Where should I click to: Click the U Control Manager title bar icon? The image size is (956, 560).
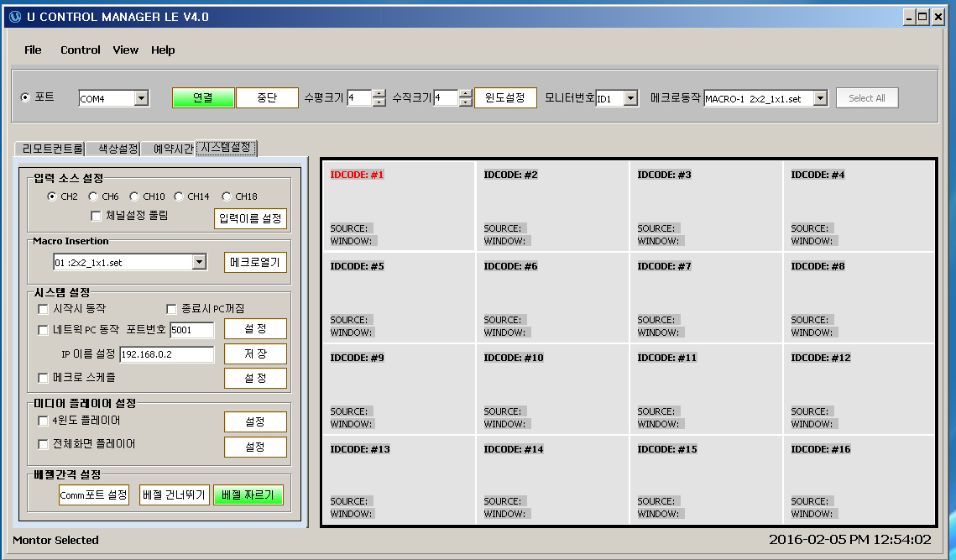coord(14,17)
